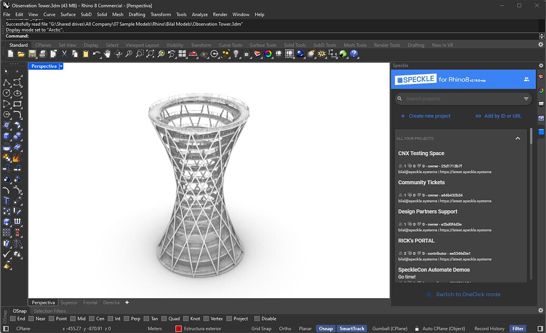Enable the End osnap checkbox

[x=13, y=319]
